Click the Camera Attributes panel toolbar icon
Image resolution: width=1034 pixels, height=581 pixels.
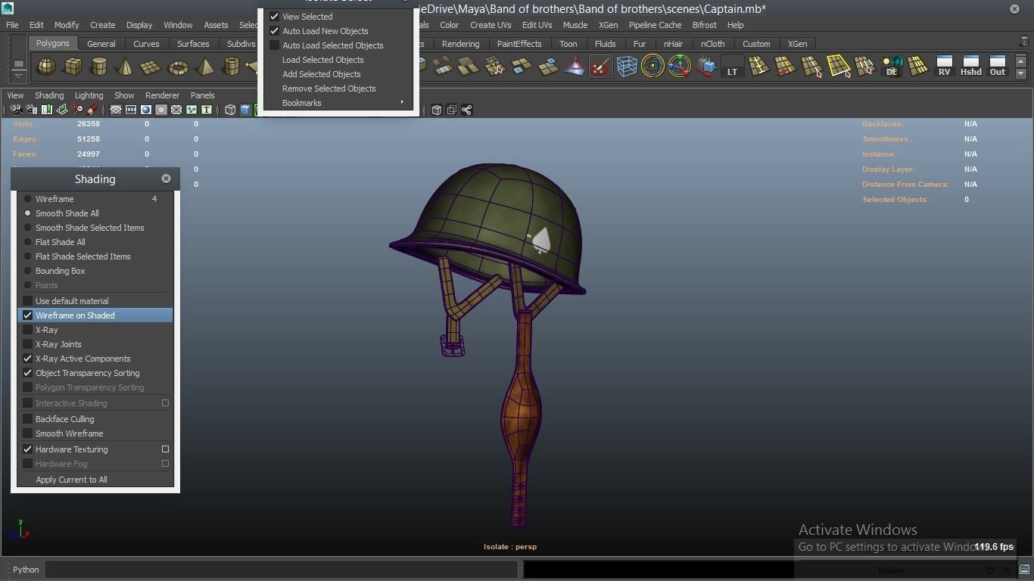tap(32, 110)
